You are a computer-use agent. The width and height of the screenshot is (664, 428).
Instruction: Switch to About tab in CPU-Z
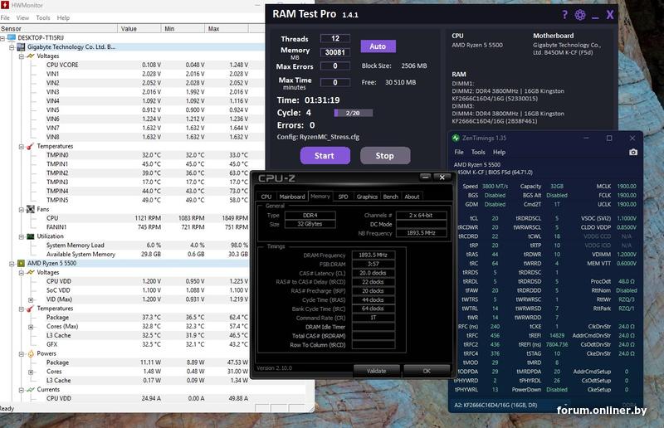(412, 197)
